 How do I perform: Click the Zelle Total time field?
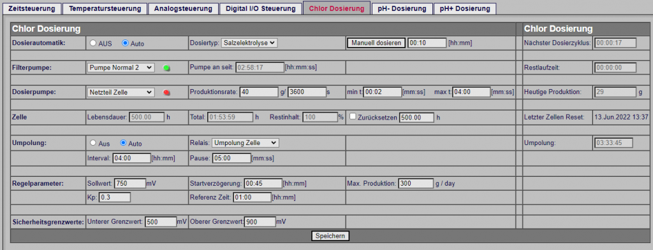tap(230, 118)
